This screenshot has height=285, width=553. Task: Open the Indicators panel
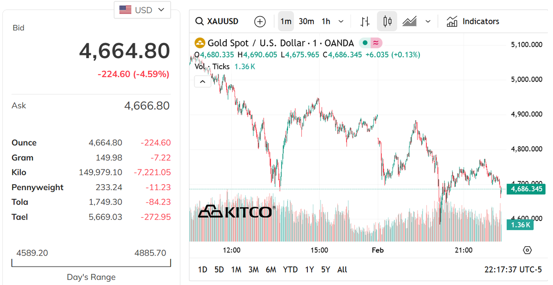point(473,22)
